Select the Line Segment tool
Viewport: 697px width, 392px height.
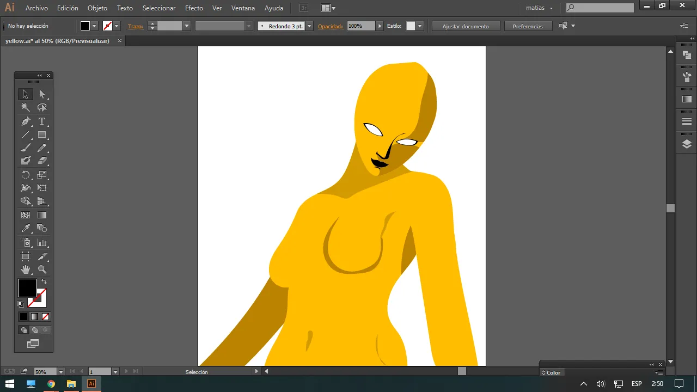(26, 134)
